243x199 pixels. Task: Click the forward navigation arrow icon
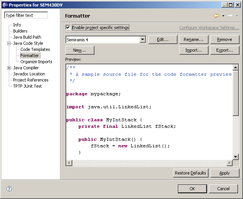point(230,16)
